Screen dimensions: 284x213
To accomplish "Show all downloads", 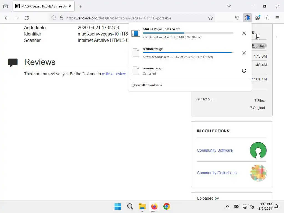I will 147,85.
